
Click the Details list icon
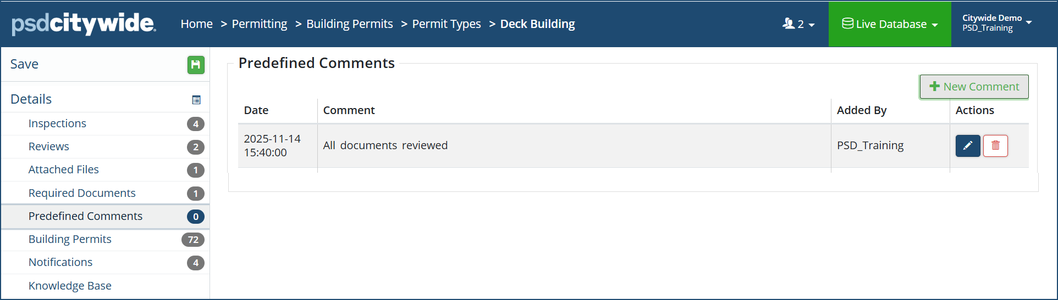click(x=196, y=100)
